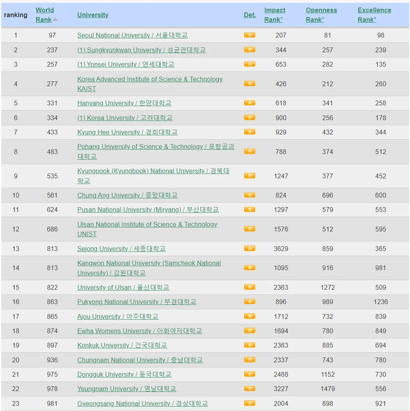
Task: Follow the Sejong University link
Action: pyautogui.click(x=121, y=249)
